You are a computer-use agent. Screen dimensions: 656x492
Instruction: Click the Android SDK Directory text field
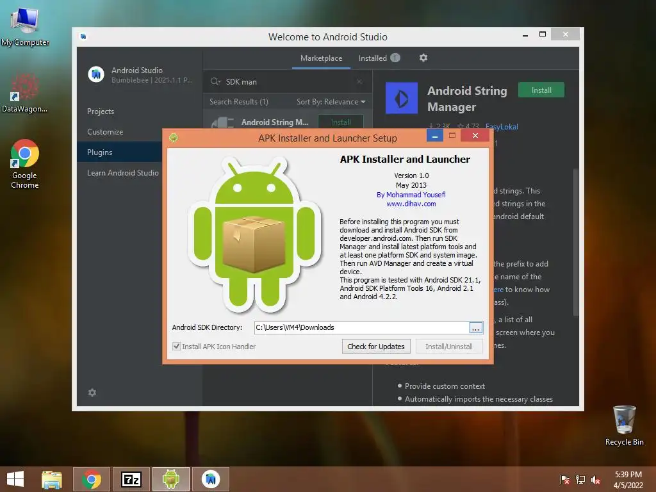(x=361, y=327)
